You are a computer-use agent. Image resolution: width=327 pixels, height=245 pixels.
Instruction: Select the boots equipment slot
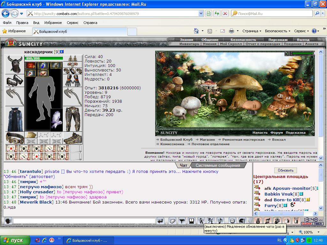(x=73, y=138)
